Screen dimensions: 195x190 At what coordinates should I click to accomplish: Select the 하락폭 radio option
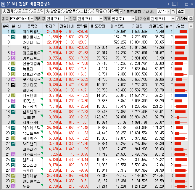click(x=105, y=11)
